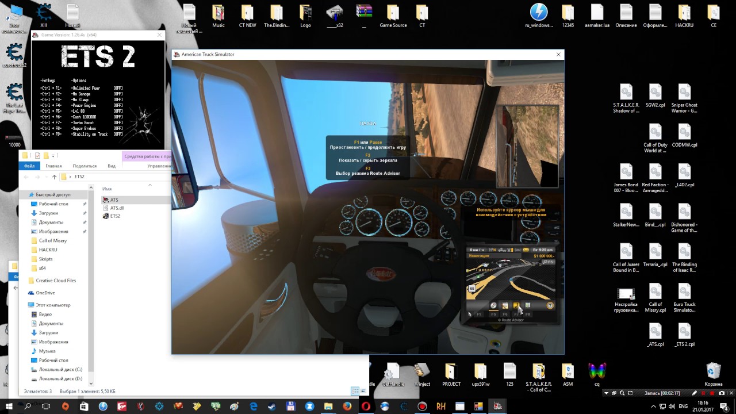Open the Call of Misery folder in sidebar
The width and height of the screenshot is (736, 414).
[x=53, y=240]
